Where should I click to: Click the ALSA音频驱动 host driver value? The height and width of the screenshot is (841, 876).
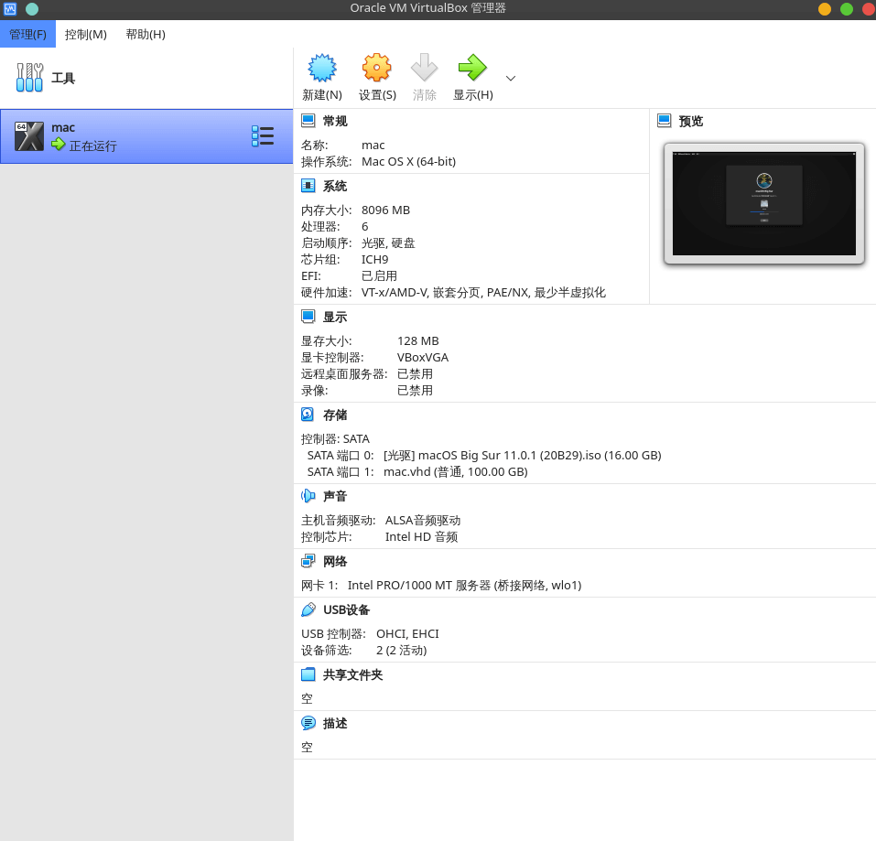[x=423, y=521]
